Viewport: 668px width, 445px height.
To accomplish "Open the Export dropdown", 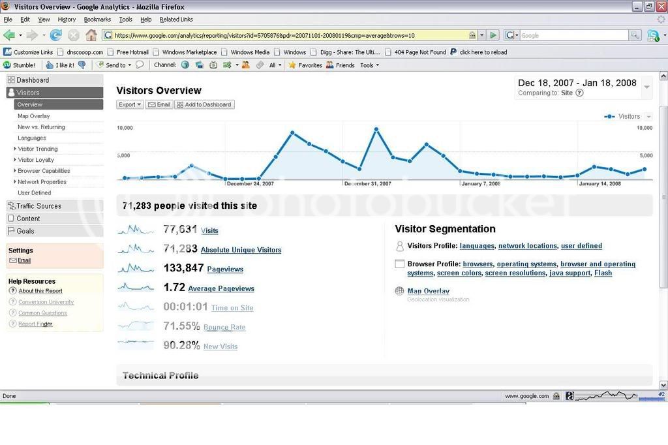I will click(x=130, y=104).
